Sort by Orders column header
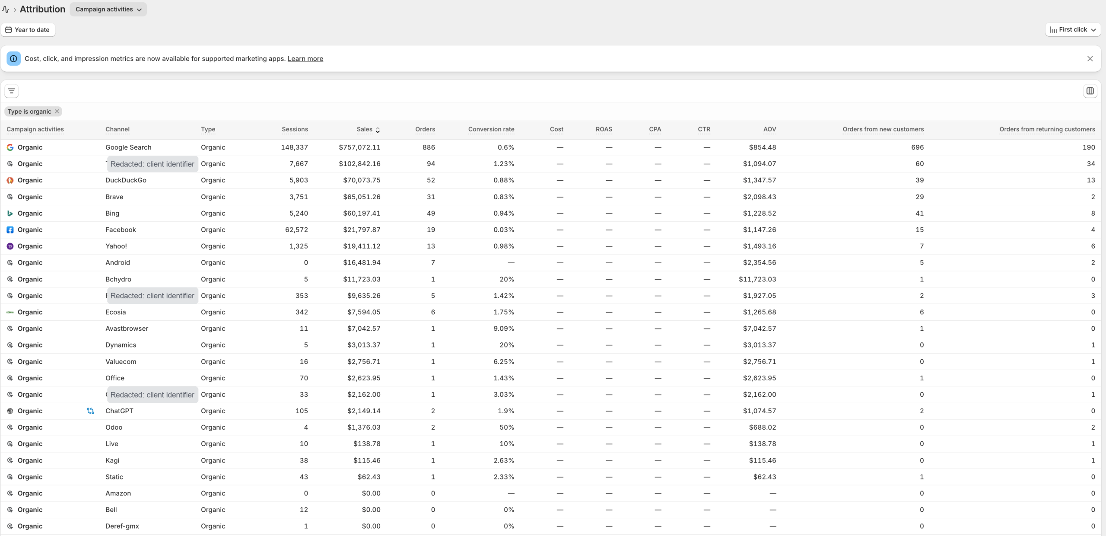This screenshot has width=1106, height=536. point(425,129)
